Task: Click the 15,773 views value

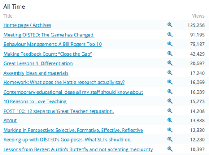Action: pos(197,101)
